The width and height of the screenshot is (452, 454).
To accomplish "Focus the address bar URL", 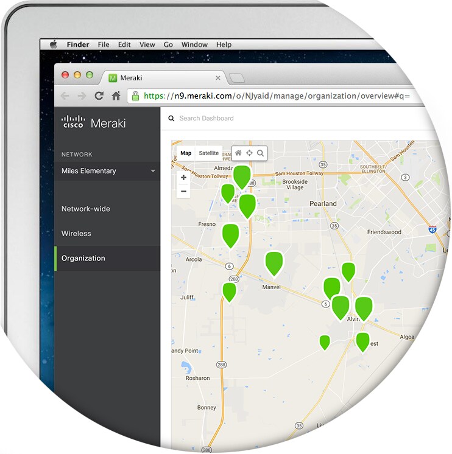I will pyautogui.click(x=277, y=96).
